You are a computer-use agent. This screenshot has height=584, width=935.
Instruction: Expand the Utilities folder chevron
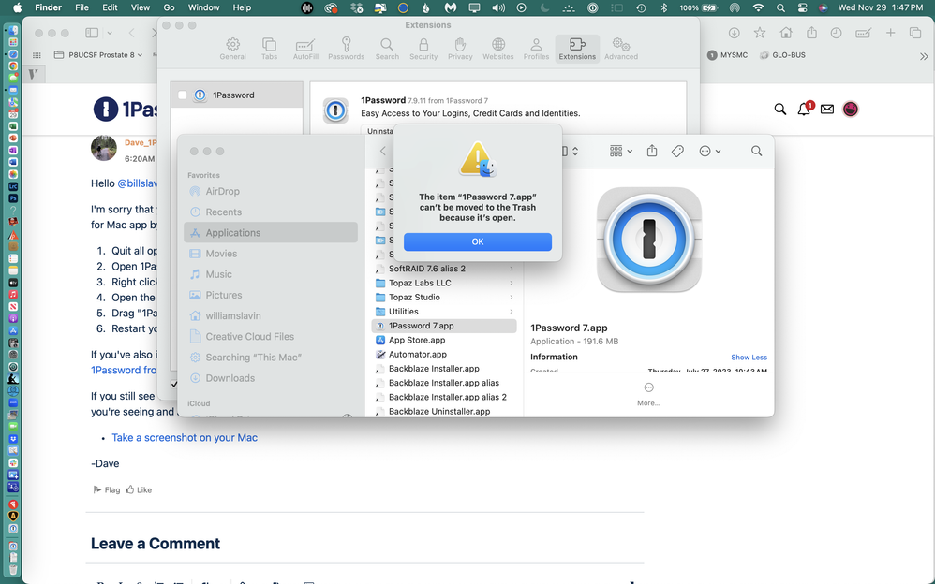(512, 312)
